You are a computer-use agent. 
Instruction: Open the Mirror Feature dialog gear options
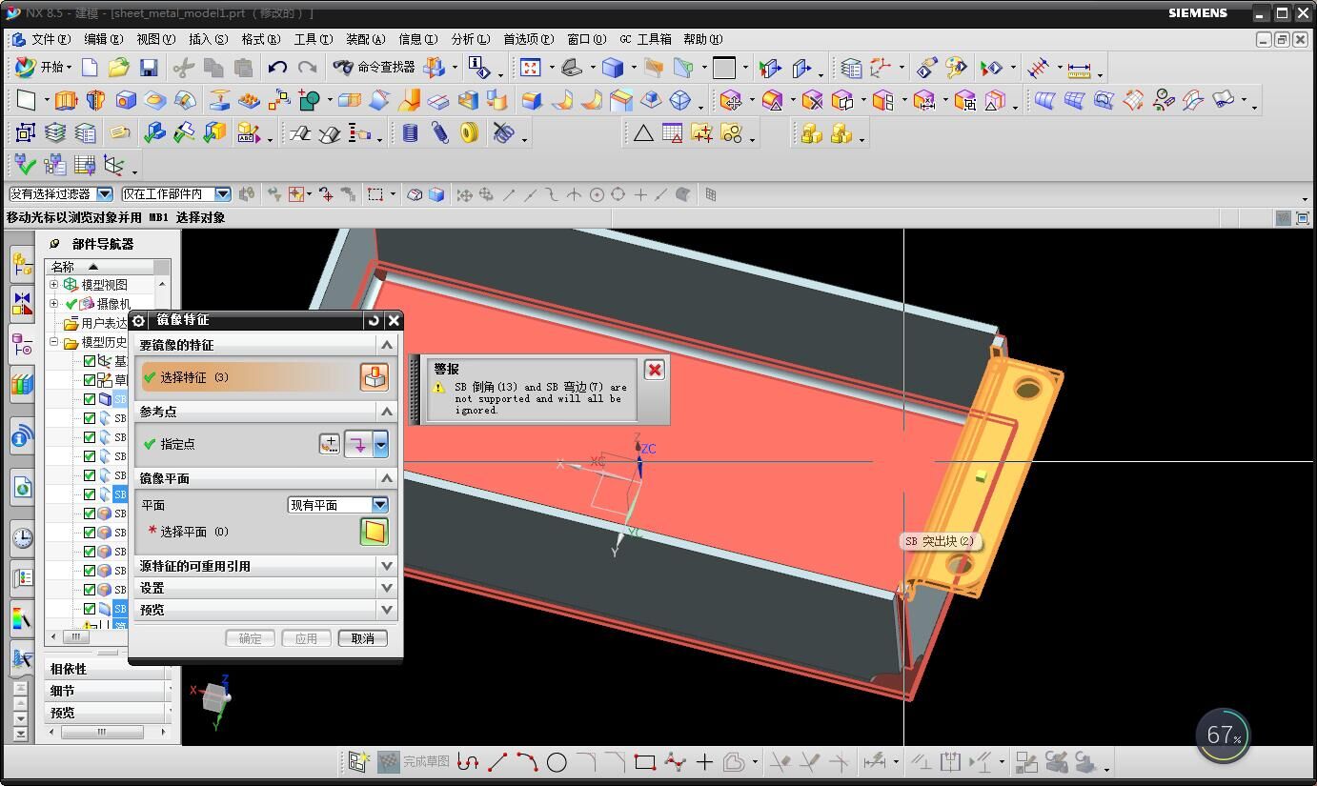coord(139,320)
